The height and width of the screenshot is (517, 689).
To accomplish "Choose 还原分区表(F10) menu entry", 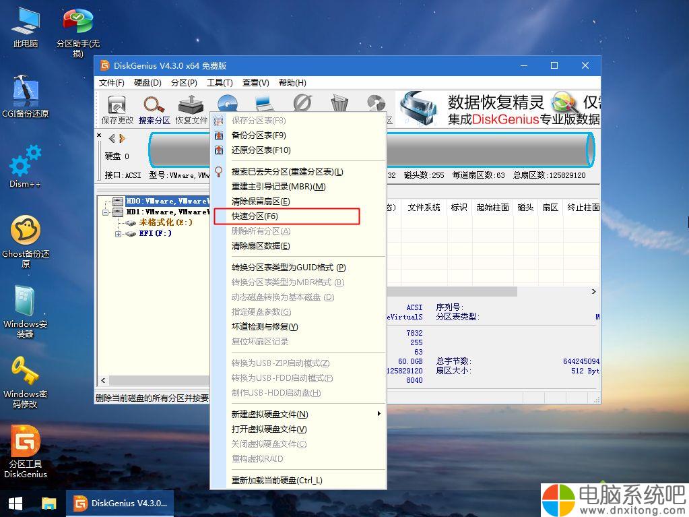I will (x=298, y=150).
